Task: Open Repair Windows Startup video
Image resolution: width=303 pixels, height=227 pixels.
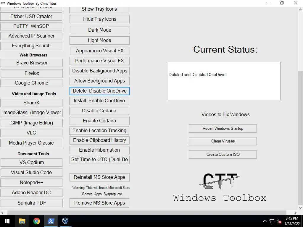Action: pos(223,129)
